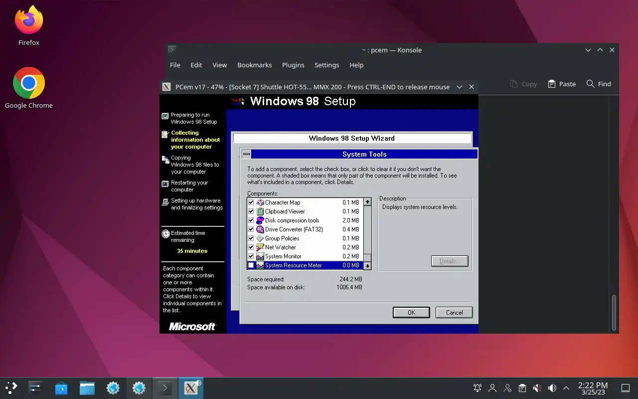Click the Paste button in Konsole toolbar
This screenshot has height=399, width=638.
[x=562, y=84]
